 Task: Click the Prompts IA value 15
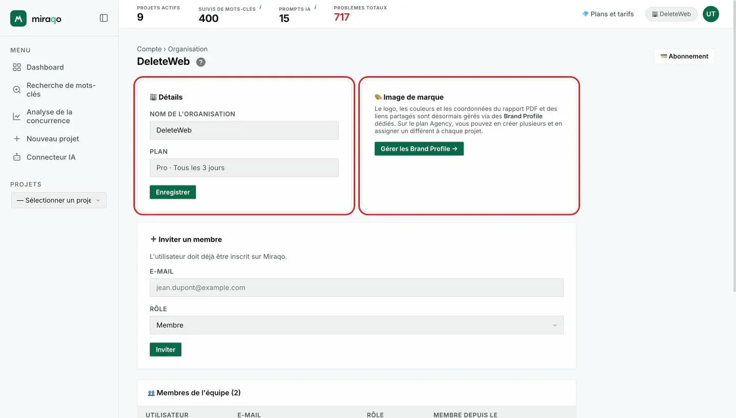(x=284, y=18)
